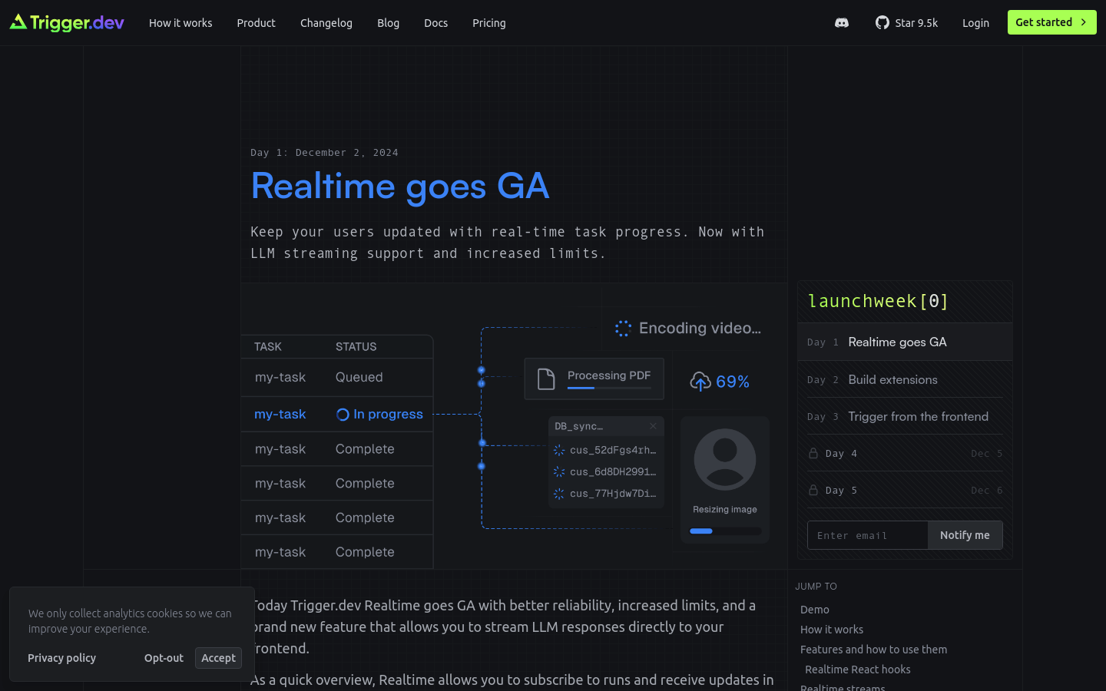Image resolution: width=1106 pixels, height=691 pixels.
Task: Open the Blog nav link
Action: tap(388, 23)
